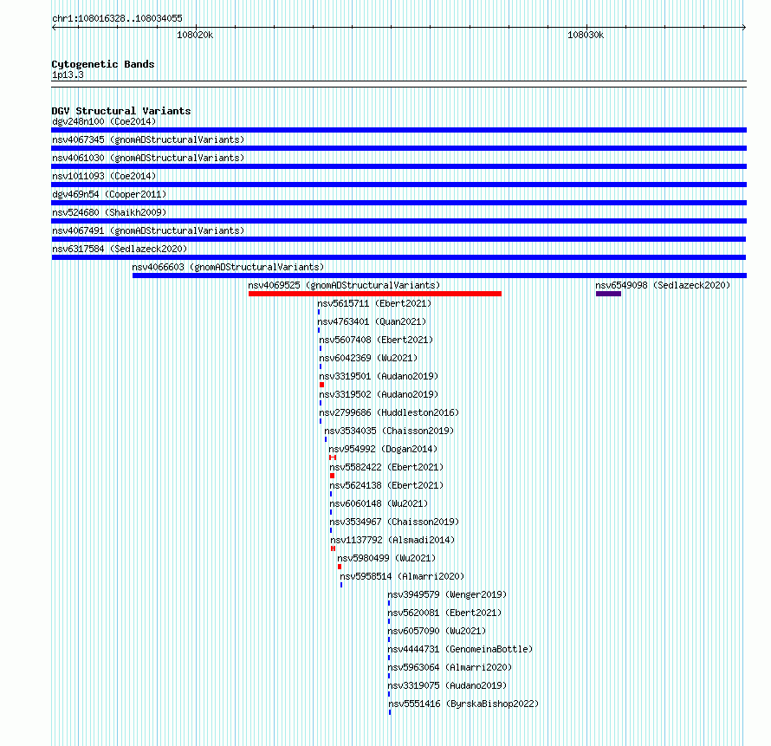This screenshot has height=746, width=771.
Task: Select nsv4061030 (gnomADStructuralVariants) label
Action: click(x=148, y=158)
